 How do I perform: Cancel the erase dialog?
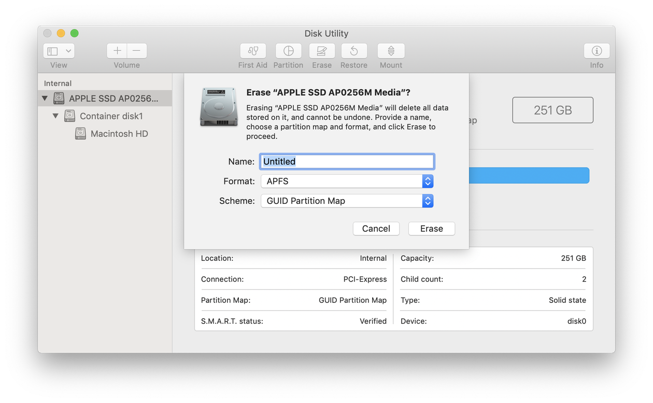[x=376, y=228]
